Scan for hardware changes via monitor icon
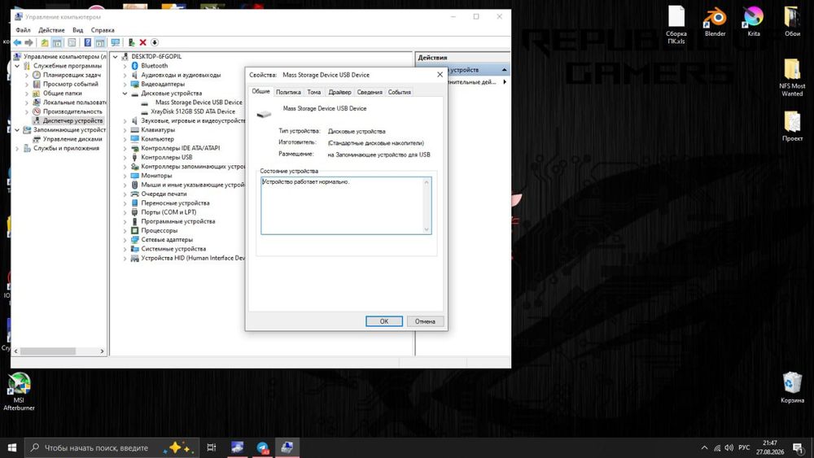814x458 pixels. (x=116, y=42)
